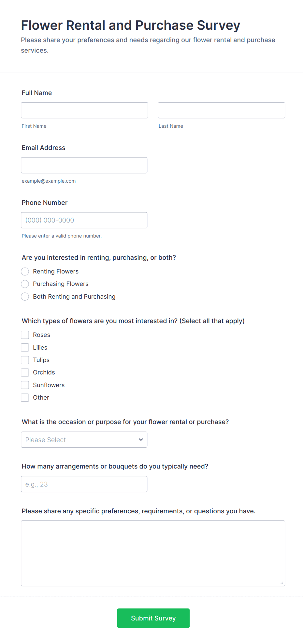Image resolution: width=303 pixels, height=644 pixels.
Task: Select the Renting Flowers radio option
Action: pyautogui.click(x=25, y=272)
